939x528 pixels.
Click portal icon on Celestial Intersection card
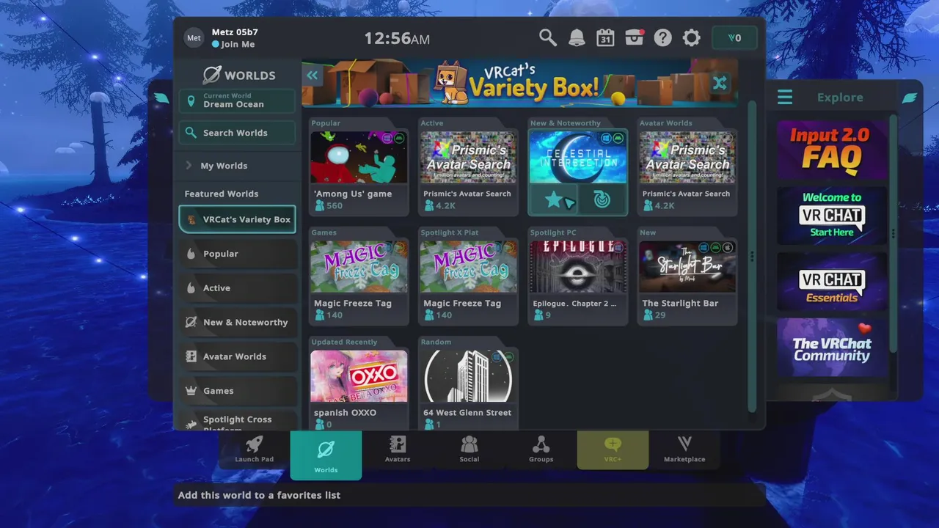602,199
